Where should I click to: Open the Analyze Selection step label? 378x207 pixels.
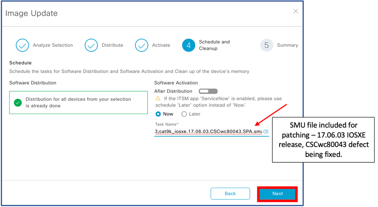tap(53, 45)
